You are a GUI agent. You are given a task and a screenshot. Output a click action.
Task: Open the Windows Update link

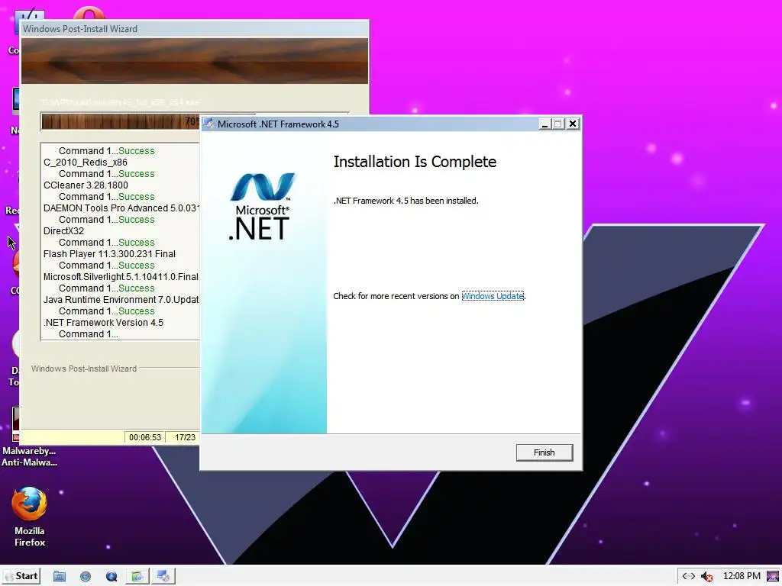pyautogui.click(x=493, y=296)
